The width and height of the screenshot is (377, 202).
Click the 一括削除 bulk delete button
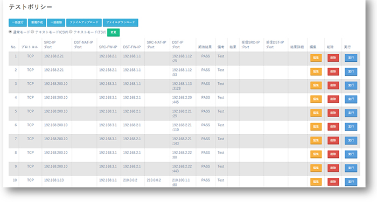tap(56, 23)
